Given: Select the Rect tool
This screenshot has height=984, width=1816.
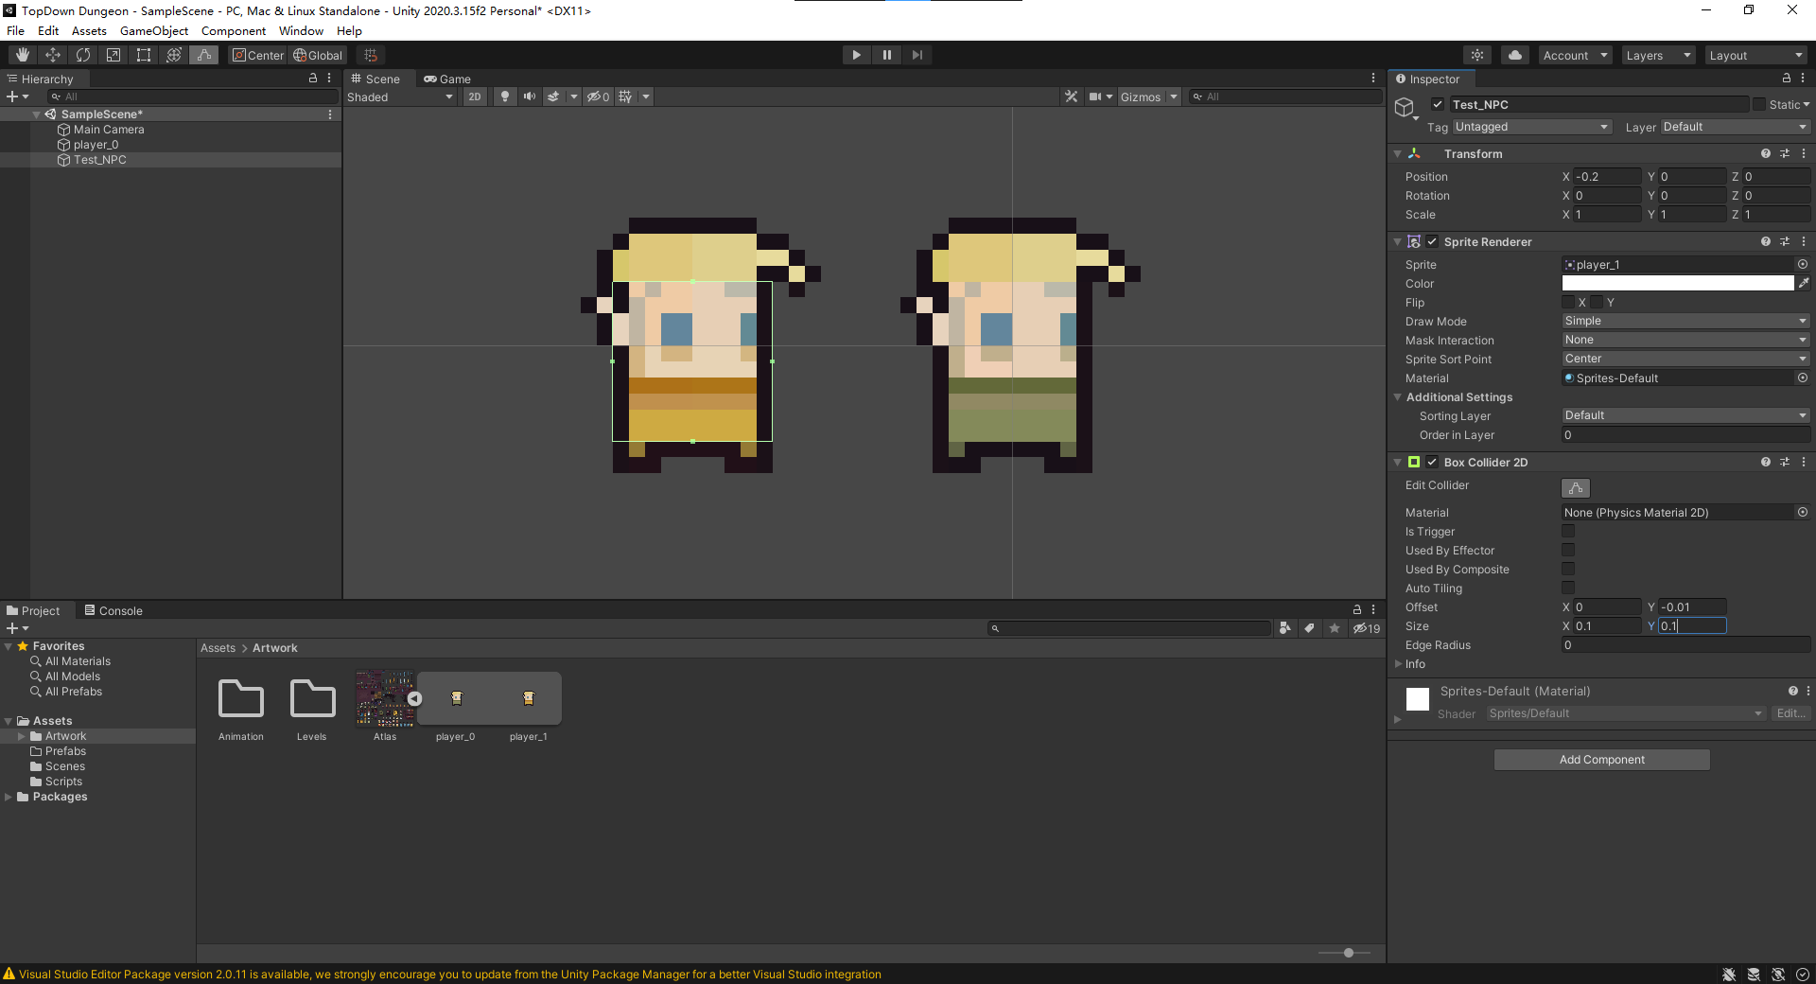Looking at the screenshot, I should (144, 55).
